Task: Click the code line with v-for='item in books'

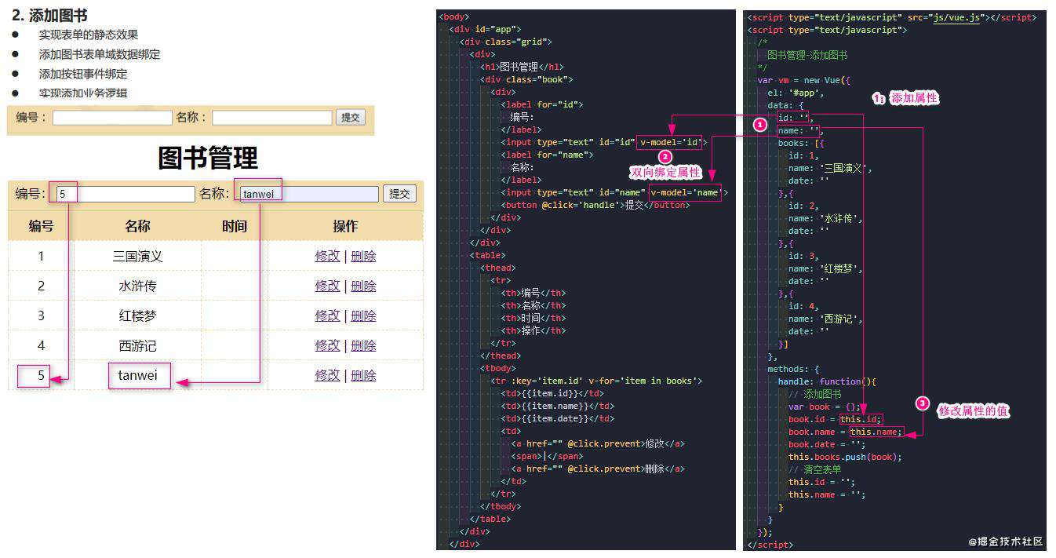Action: [x=596, y=381]
